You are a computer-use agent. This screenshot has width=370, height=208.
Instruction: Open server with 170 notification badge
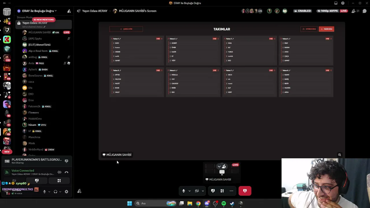click(7, 58)
